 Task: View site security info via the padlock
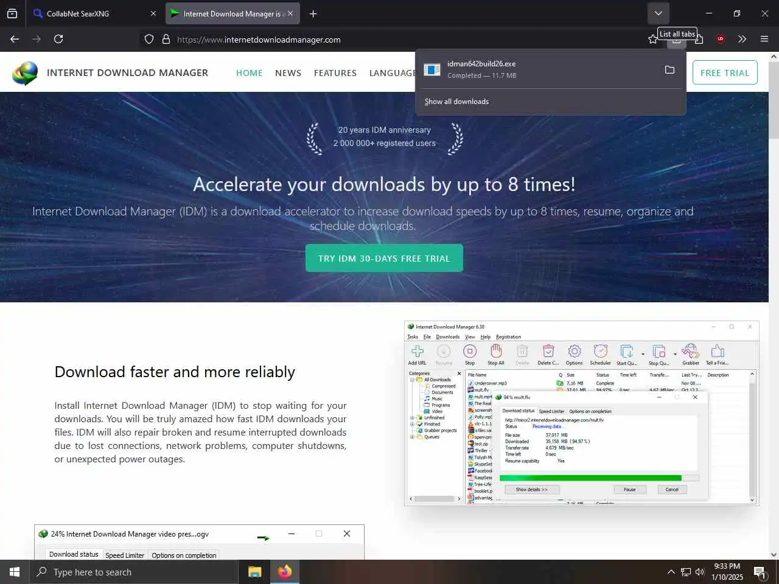[x=166, y=40]
